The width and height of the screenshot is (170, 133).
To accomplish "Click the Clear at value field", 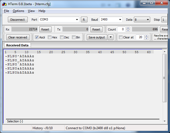I will 140,37.
